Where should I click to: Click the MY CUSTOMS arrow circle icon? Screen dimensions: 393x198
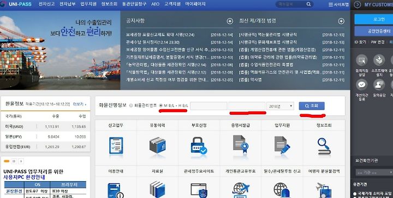(358, 4)
